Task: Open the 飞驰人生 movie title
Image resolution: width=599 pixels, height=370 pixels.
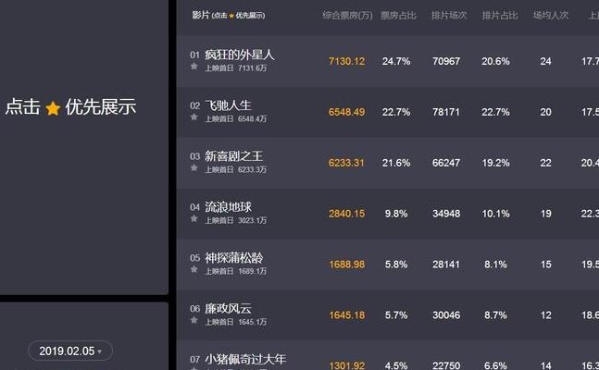Action: [x=228, y=105]
